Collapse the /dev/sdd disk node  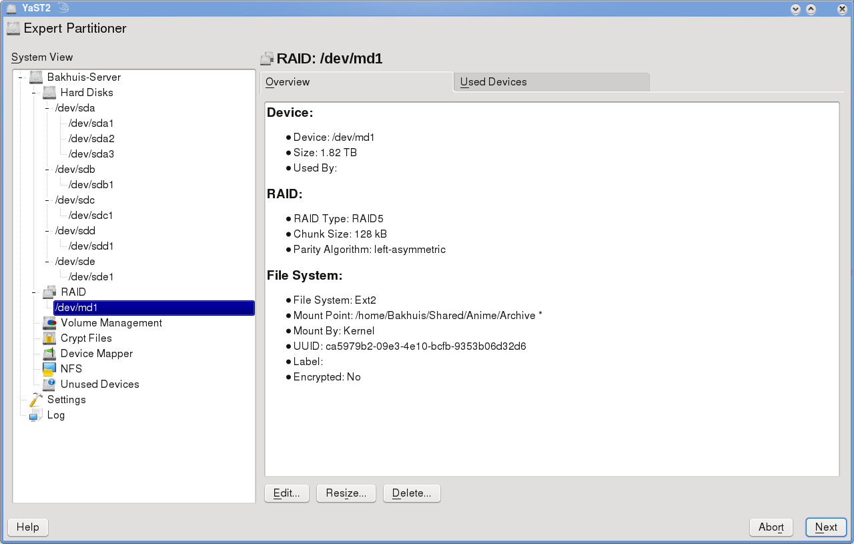tap(47, 231)
